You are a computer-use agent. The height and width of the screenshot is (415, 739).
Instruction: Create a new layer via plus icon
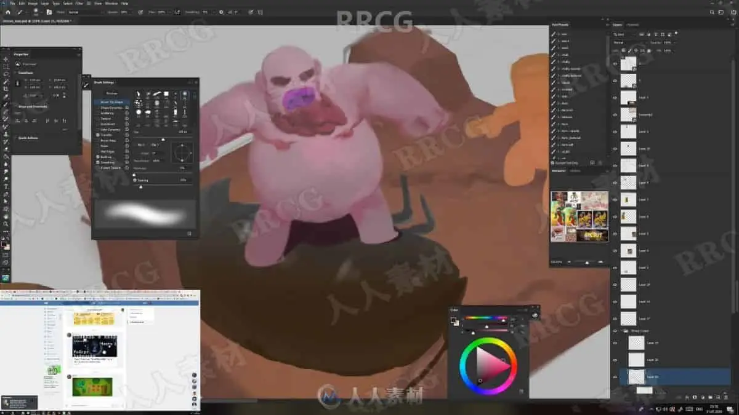718,397
